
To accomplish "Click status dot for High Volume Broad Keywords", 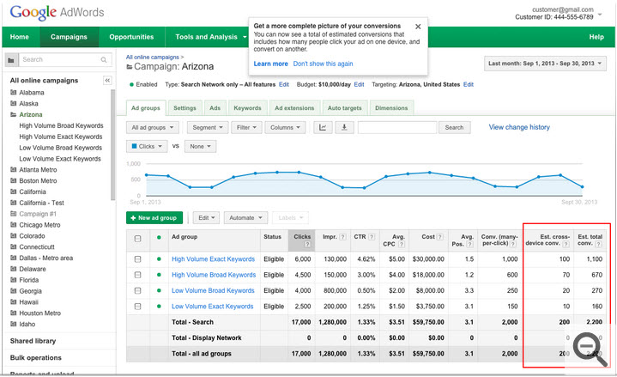I will pyautogui.click(x=159, y=275).
